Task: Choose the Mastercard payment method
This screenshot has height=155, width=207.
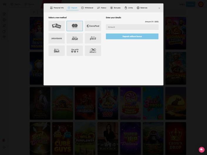Action: 75,26
